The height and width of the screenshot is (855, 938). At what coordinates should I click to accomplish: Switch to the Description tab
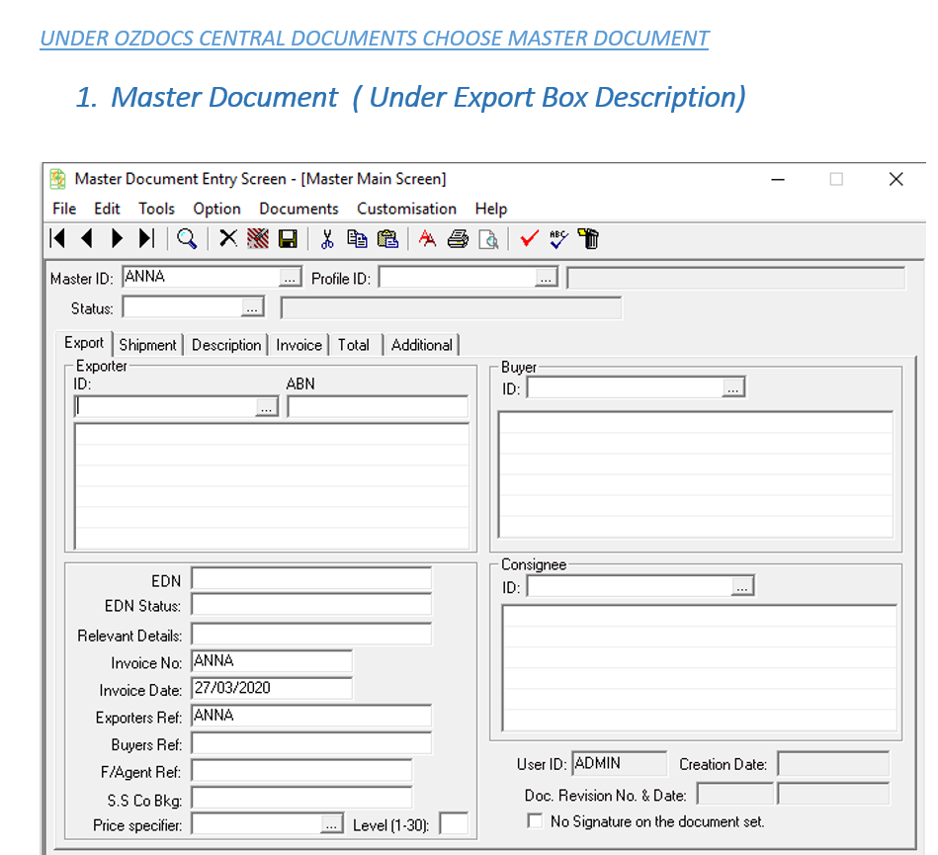click(x=226, y=345)
